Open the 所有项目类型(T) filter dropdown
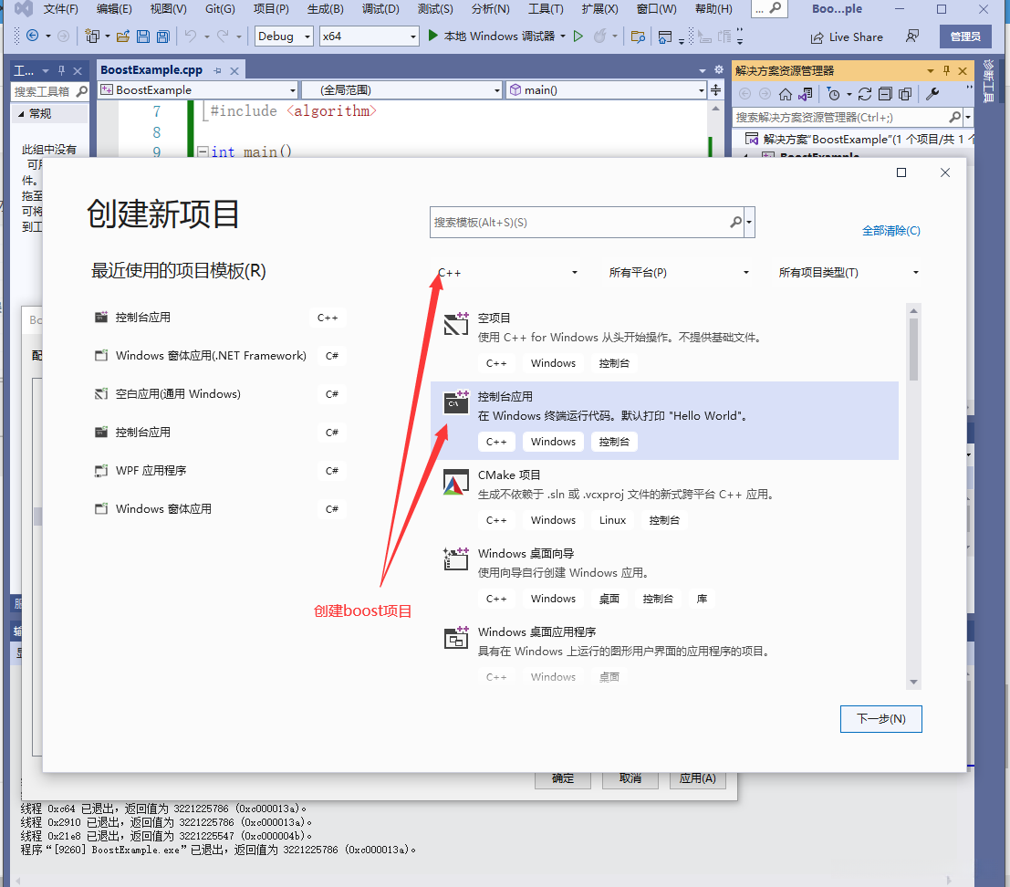Image resolution: width=1010 pixels, height=887 pixels. point(848,273)
